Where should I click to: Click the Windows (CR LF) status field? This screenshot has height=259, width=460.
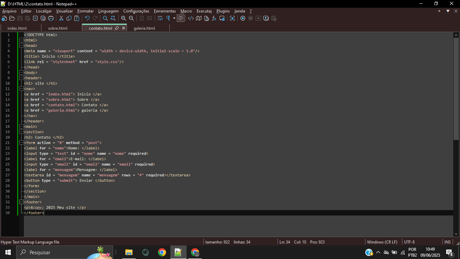click(x=382, y=242)
